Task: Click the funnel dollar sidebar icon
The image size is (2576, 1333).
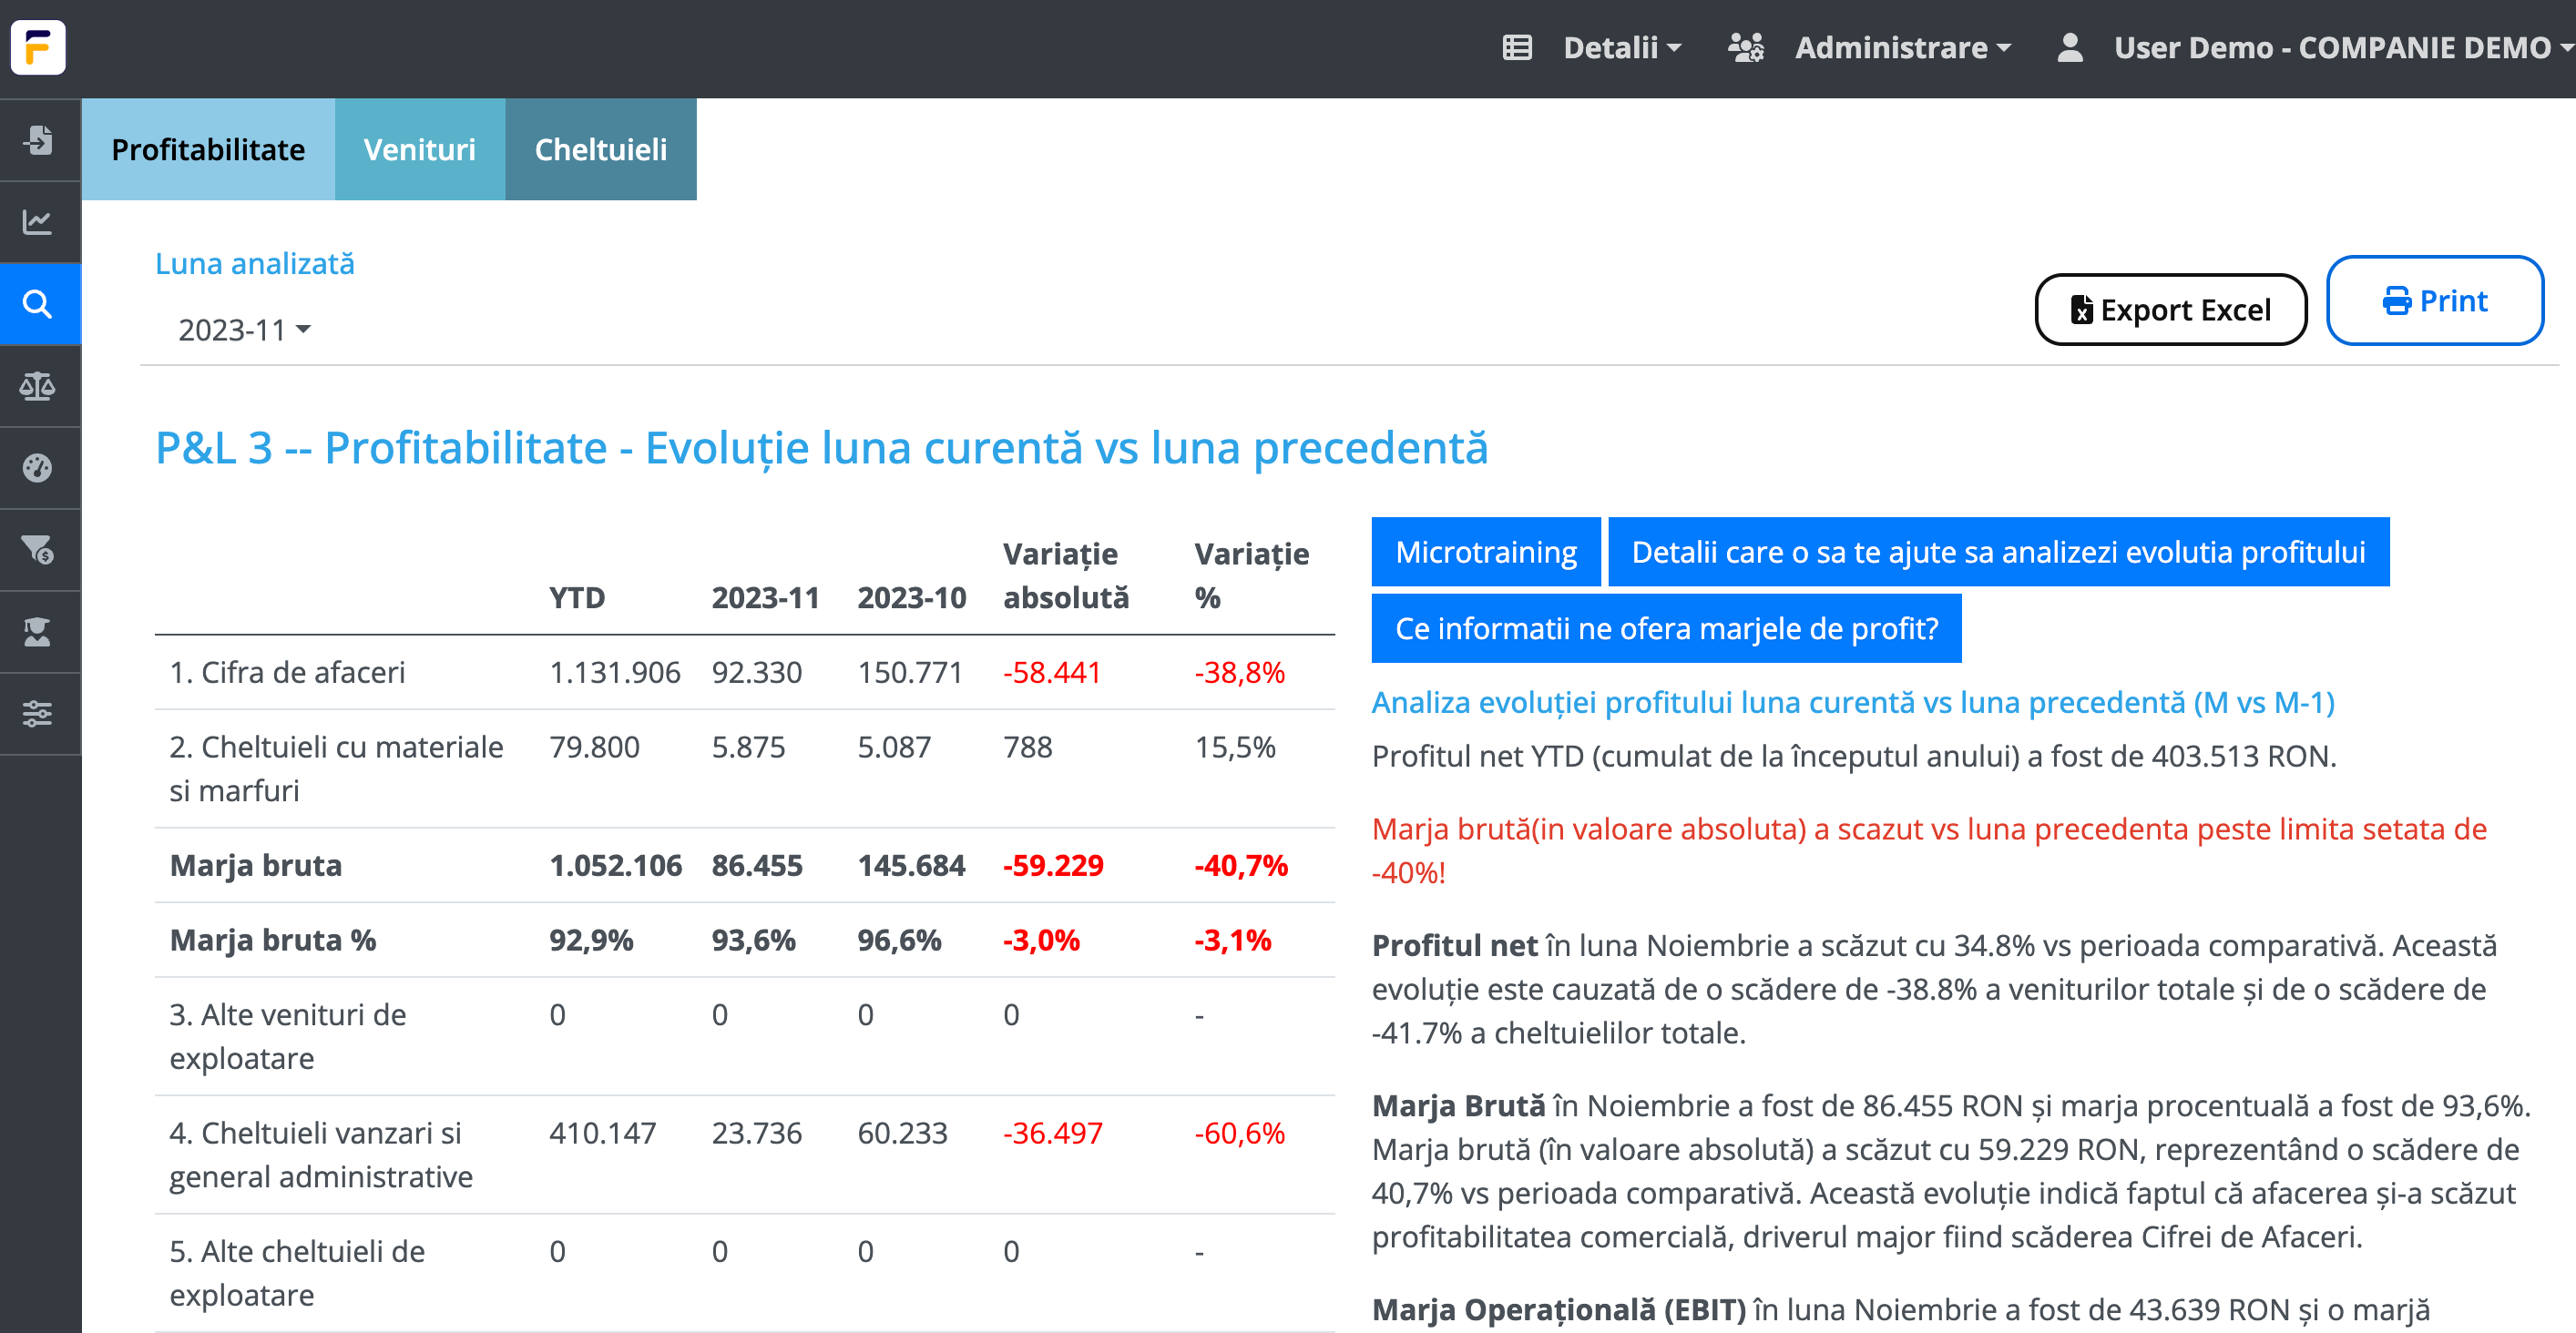Action: coord(38,550)
